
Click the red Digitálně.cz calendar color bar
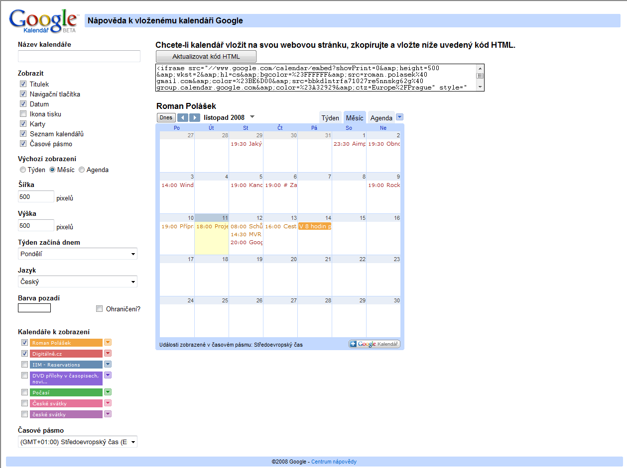66,354
